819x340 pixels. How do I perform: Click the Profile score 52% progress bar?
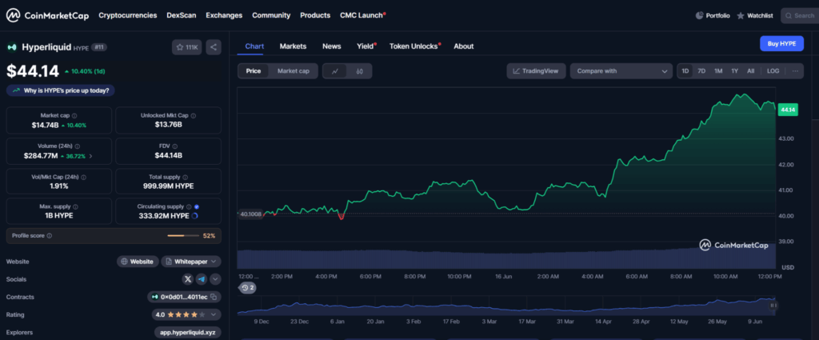(x=183, y=236)
